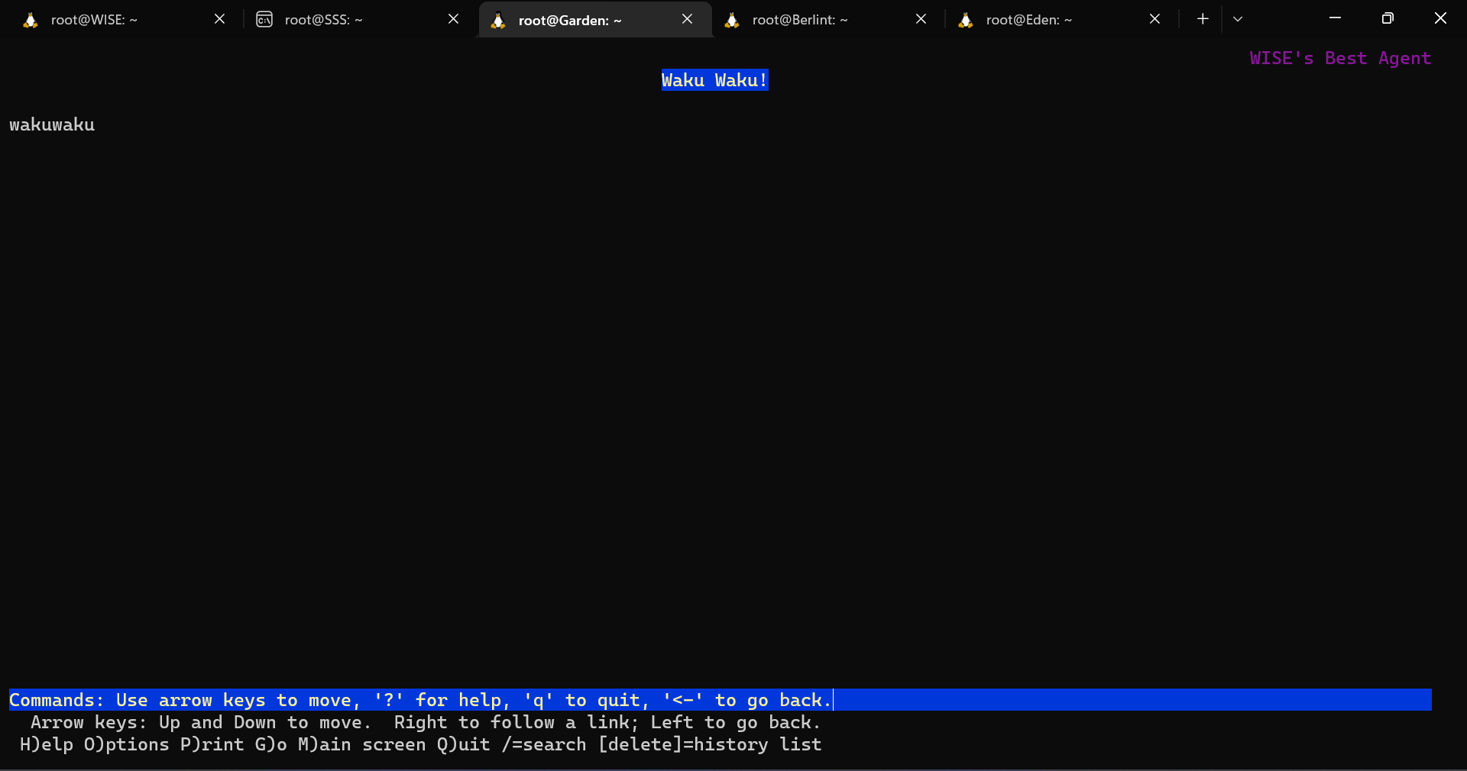Viewport: 1467px width, 771px height.
Task: Click the command prompt icon on root@SSS tab
Action: pyautogui.click(x=264, y=20)
